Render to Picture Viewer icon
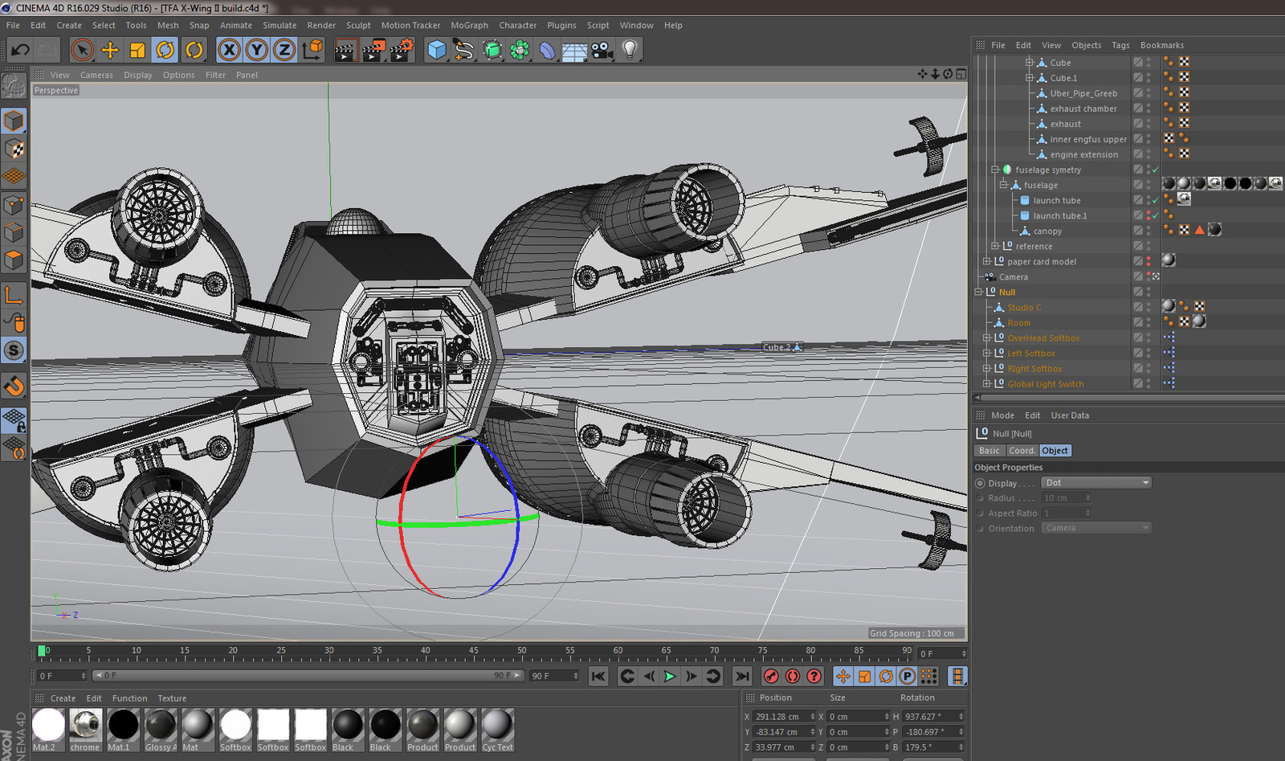This screenshot has width=1285, height=761. pyautogui.click(x=373, y=50)
